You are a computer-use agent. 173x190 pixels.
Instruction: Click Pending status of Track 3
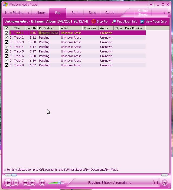click(44, 42)
